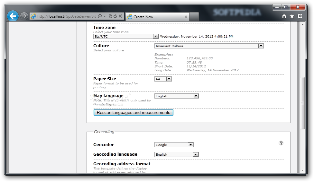
Task: Click Rescan languages and measurements button
Action: [134, 112]
